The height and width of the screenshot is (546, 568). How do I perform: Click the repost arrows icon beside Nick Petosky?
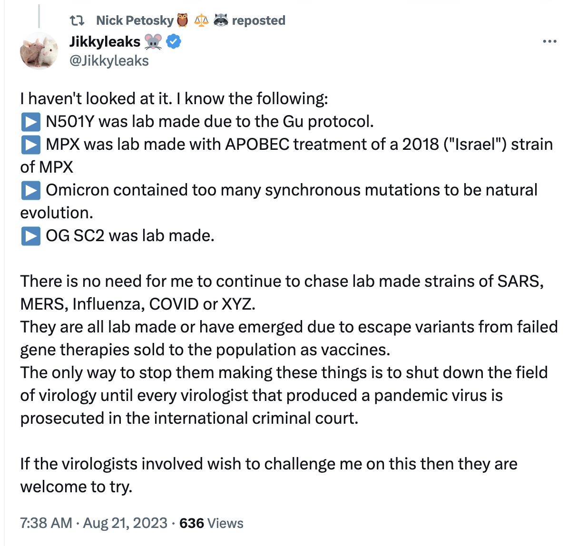pyautogui.click(x=77, y=20)
